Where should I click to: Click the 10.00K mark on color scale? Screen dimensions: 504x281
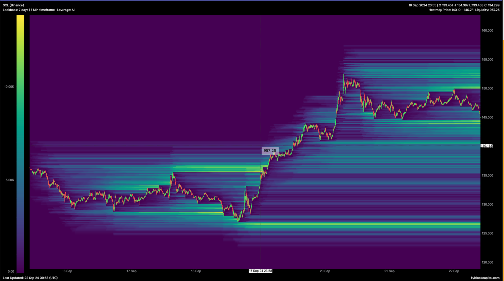point(9,87)
